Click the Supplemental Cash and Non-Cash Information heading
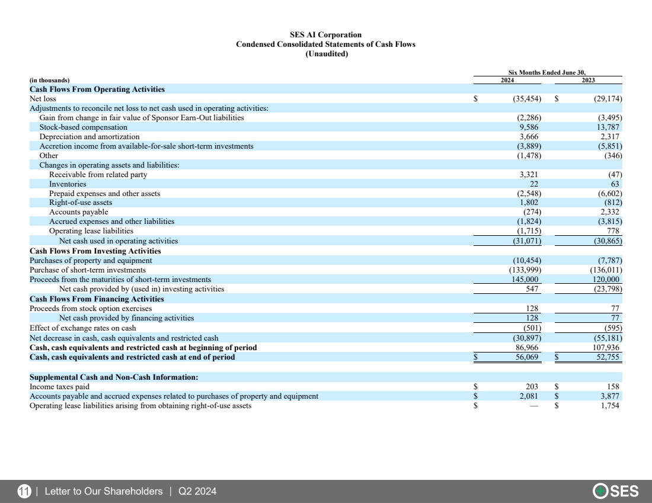Image resolution: width=652 pixels, height=503 pixels. [114, 377]
